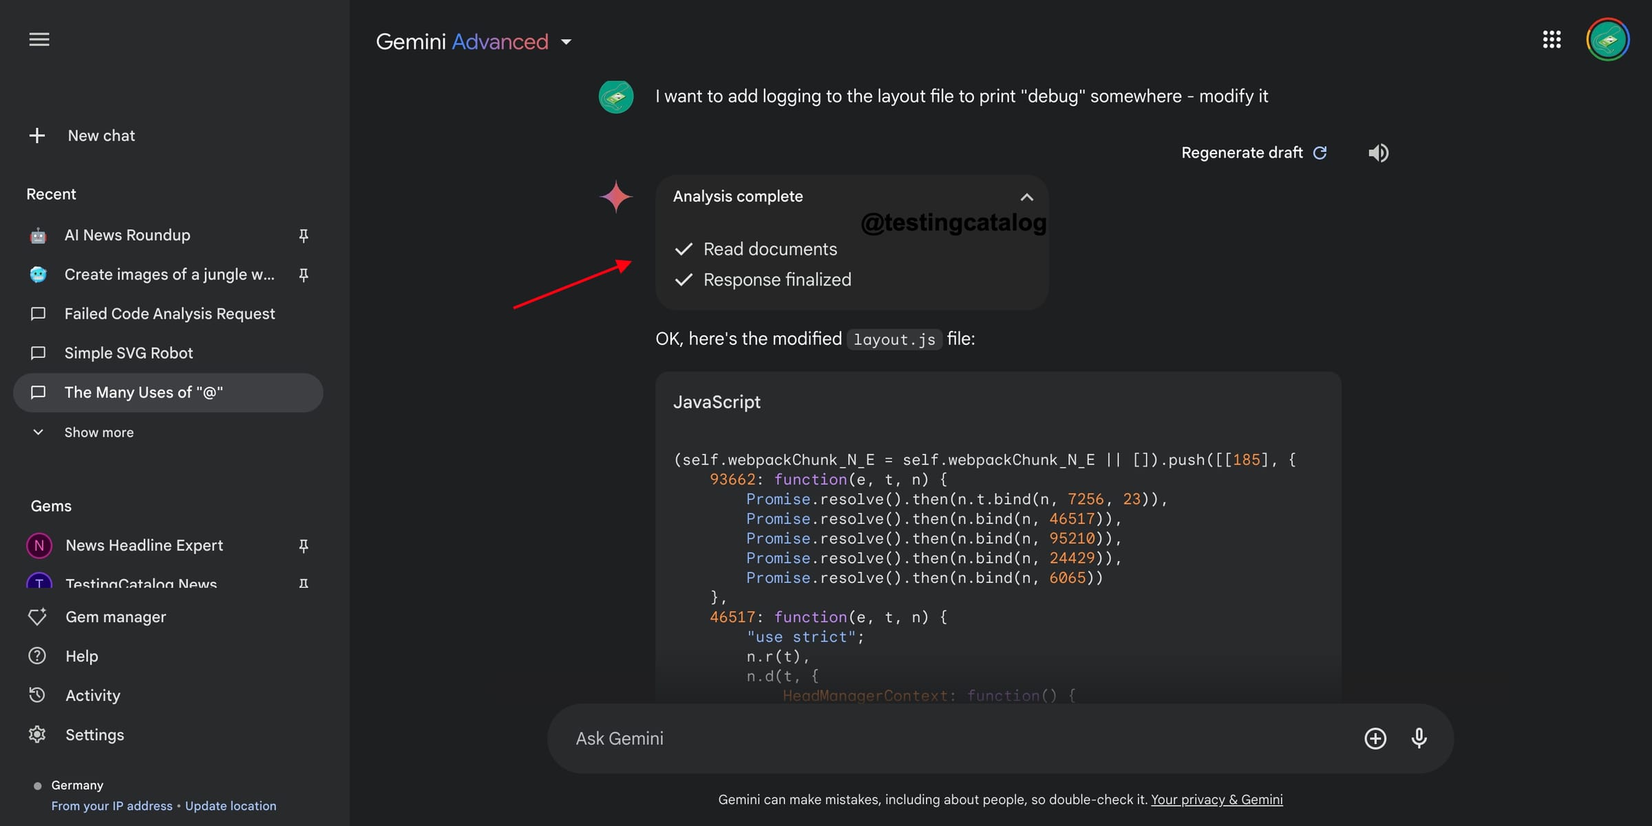Image resolution: width=1652 pixels, height=826 pixels.
Task: Collapse the Analysis complete panel
Action: click(1027, 198)
